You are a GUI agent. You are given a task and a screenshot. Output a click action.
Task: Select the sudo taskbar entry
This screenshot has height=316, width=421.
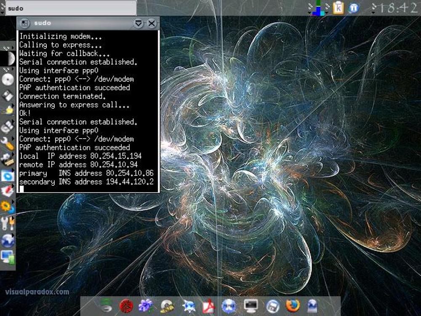tap(71, 8)
